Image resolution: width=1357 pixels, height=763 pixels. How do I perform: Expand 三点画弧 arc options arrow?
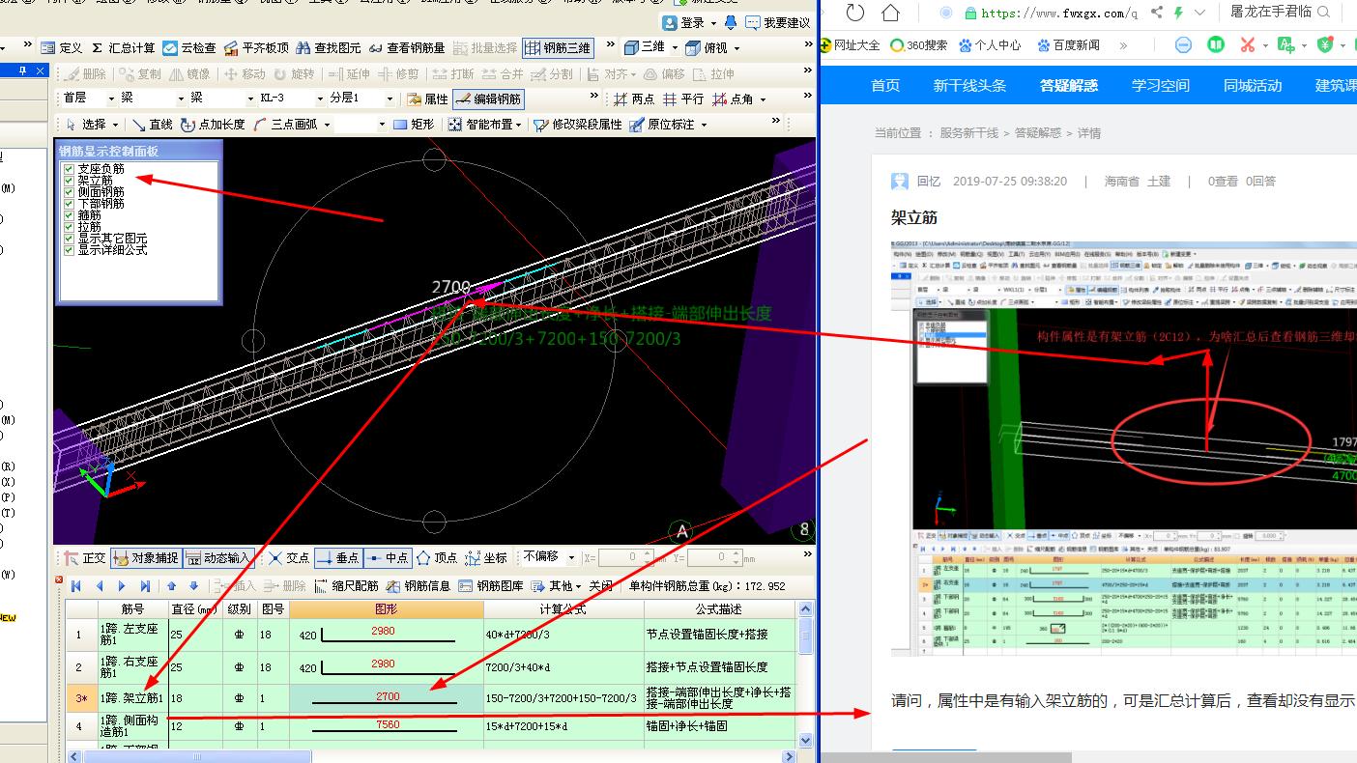327,125
